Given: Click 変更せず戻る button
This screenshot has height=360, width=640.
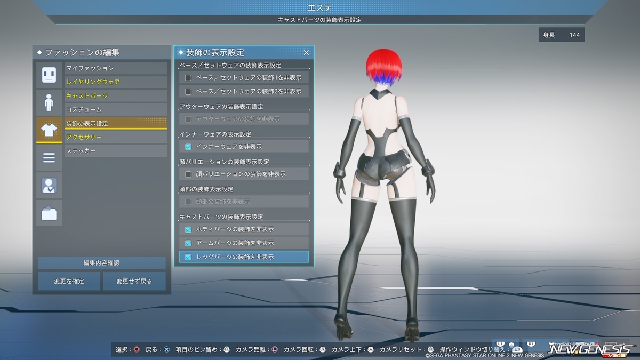Looking at the screenshot, I should tap(134, 281).
